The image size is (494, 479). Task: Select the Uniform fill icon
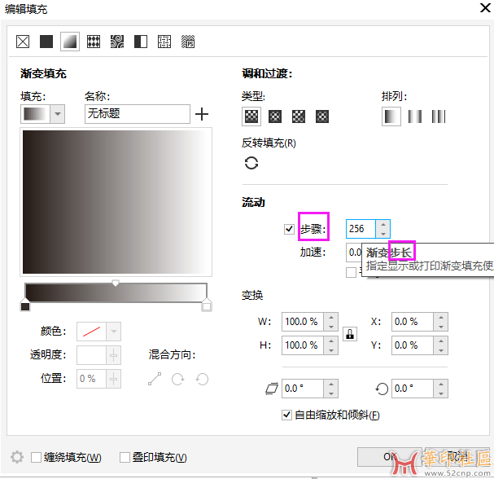[46, 42]
